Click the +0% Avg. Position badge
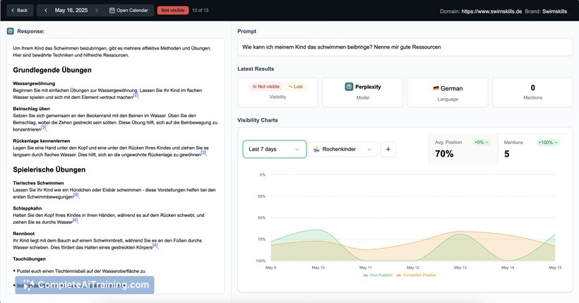The width and height of the screenshot is (579, 303). pos(482,142)
